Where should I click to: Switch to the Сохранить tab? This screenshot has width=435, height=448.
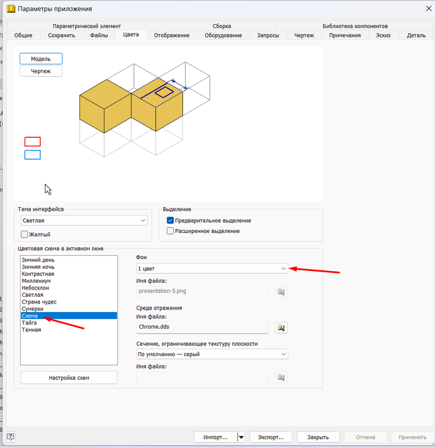(62, 35)
